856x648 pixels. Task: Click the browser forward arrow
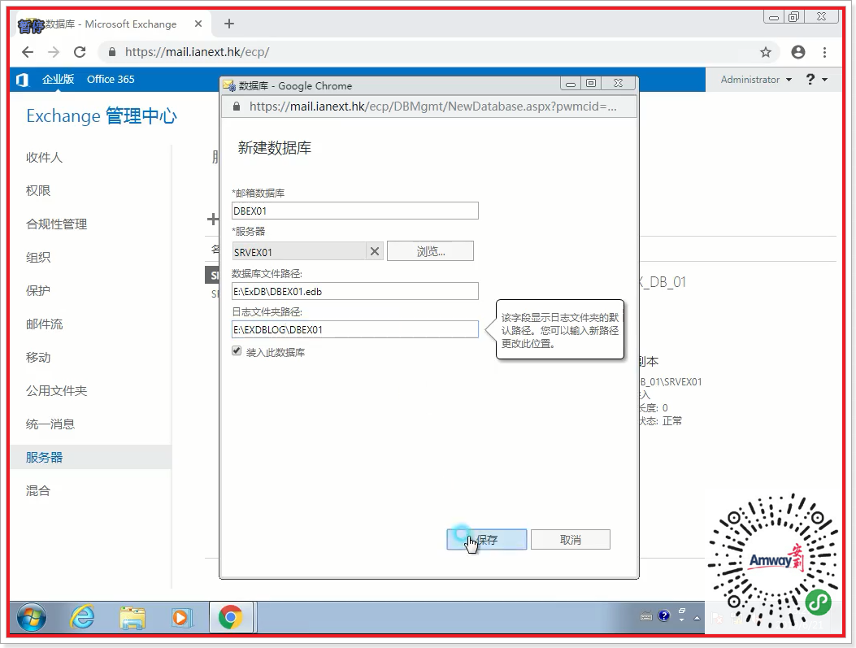pyautogui.click(x=54, y=52)
